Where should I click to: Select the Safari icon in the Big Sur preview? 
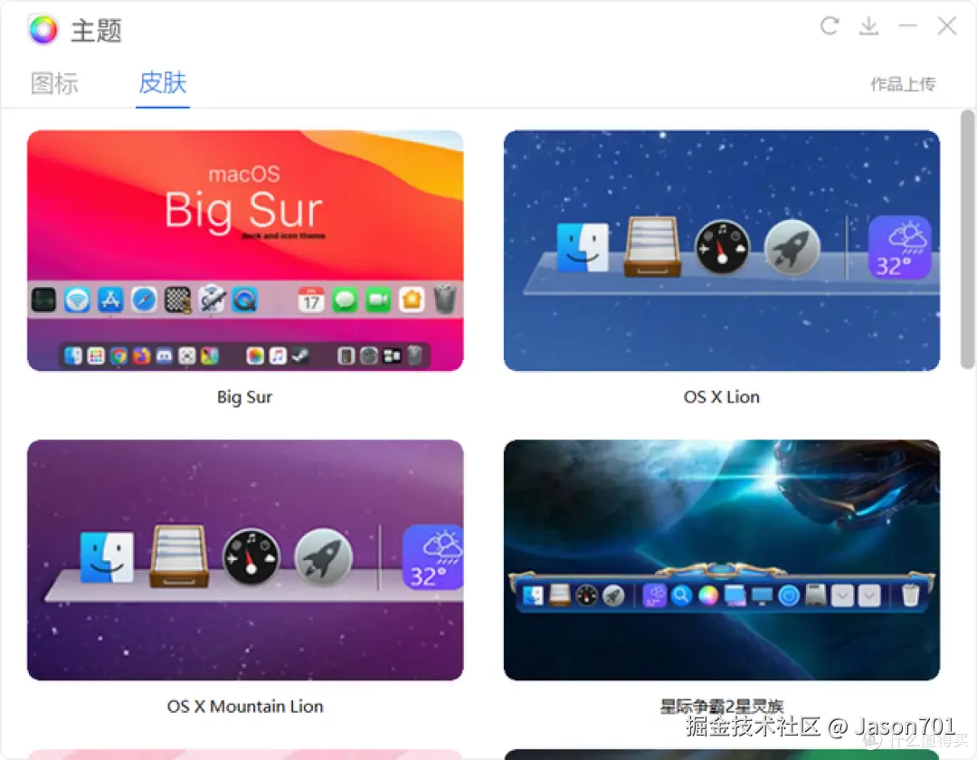tap(144, 299)
